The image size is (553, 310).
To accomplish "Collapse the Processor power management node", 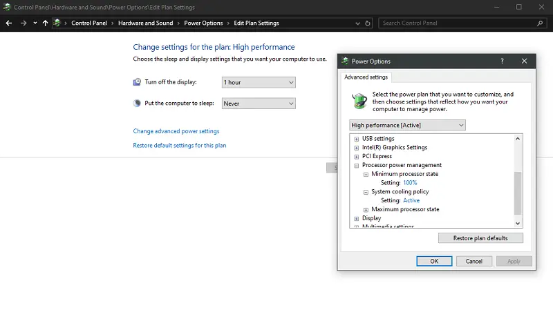I will [357, 166].
